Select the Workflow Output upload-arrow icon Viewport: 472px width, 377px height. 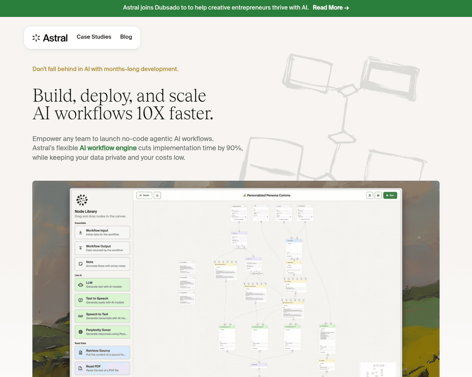[81, 248]
